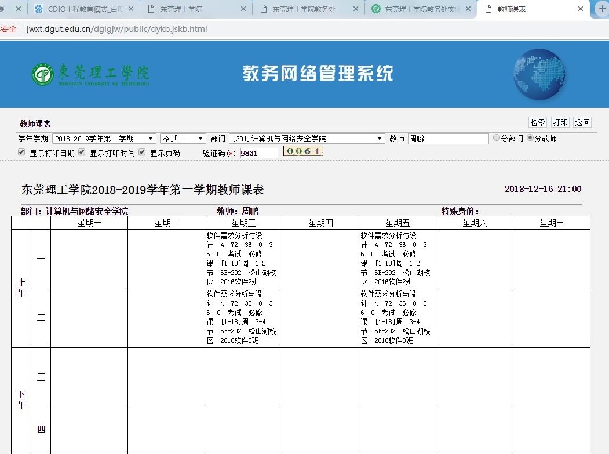Click the globe graphic in the banner
Image resolution: width=609 pixels, height=454 pixels.
[x=539, y=74]
